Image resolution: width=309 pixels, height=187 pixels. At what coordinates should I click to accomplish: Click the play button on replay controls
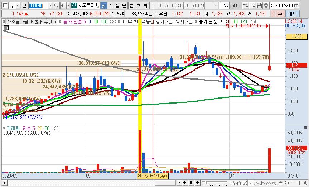179,183
